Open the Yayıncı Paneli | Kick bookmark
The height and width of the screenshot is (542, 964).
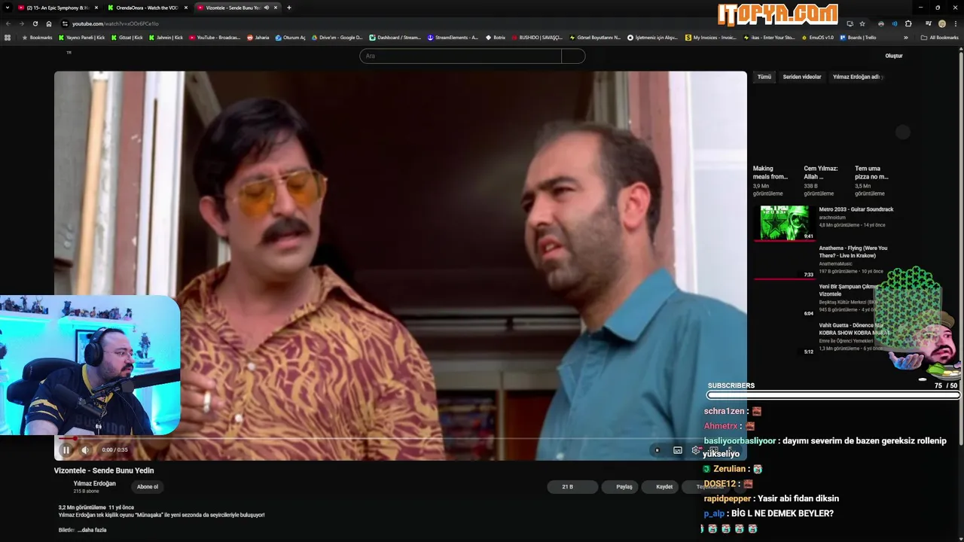click(x=81, y=38)
